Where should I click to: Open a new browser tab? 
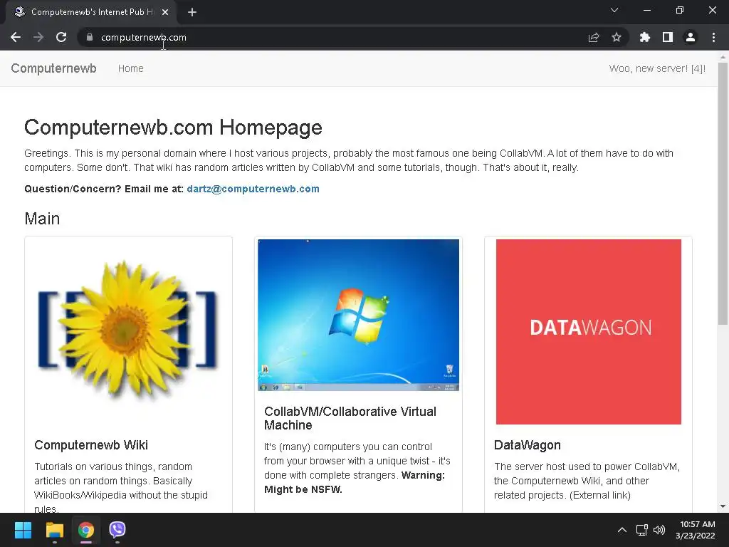(192, 12)
